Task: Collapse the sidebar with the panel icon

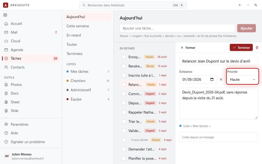Action: [x=5, y=15]
